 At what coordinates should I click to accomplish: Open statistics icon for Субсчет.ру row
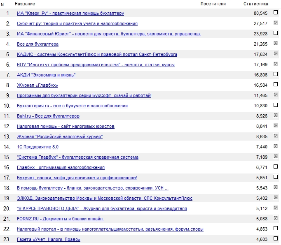[x=276, y=23]
